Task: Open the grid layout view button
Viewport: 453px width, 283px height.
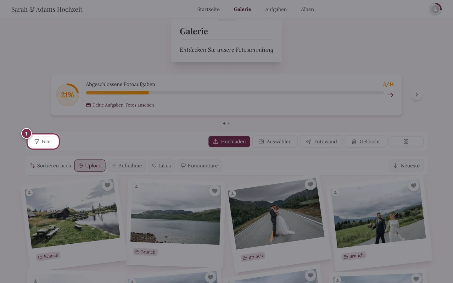Action: [x=406, y=141]
